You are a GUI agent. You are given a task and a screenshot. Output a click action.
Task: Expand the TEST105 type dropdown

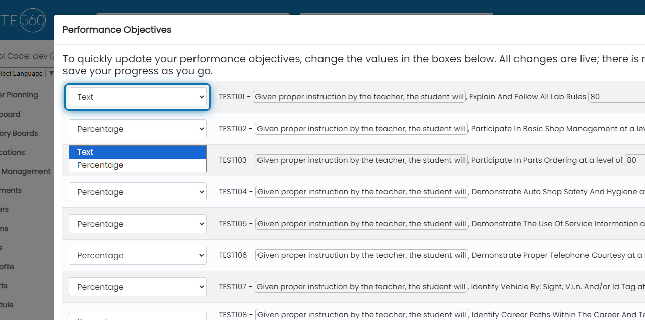137,224
